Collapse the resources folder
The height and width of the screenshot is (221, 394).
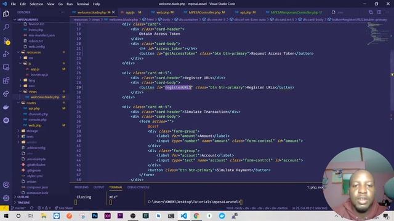(33, 52)
